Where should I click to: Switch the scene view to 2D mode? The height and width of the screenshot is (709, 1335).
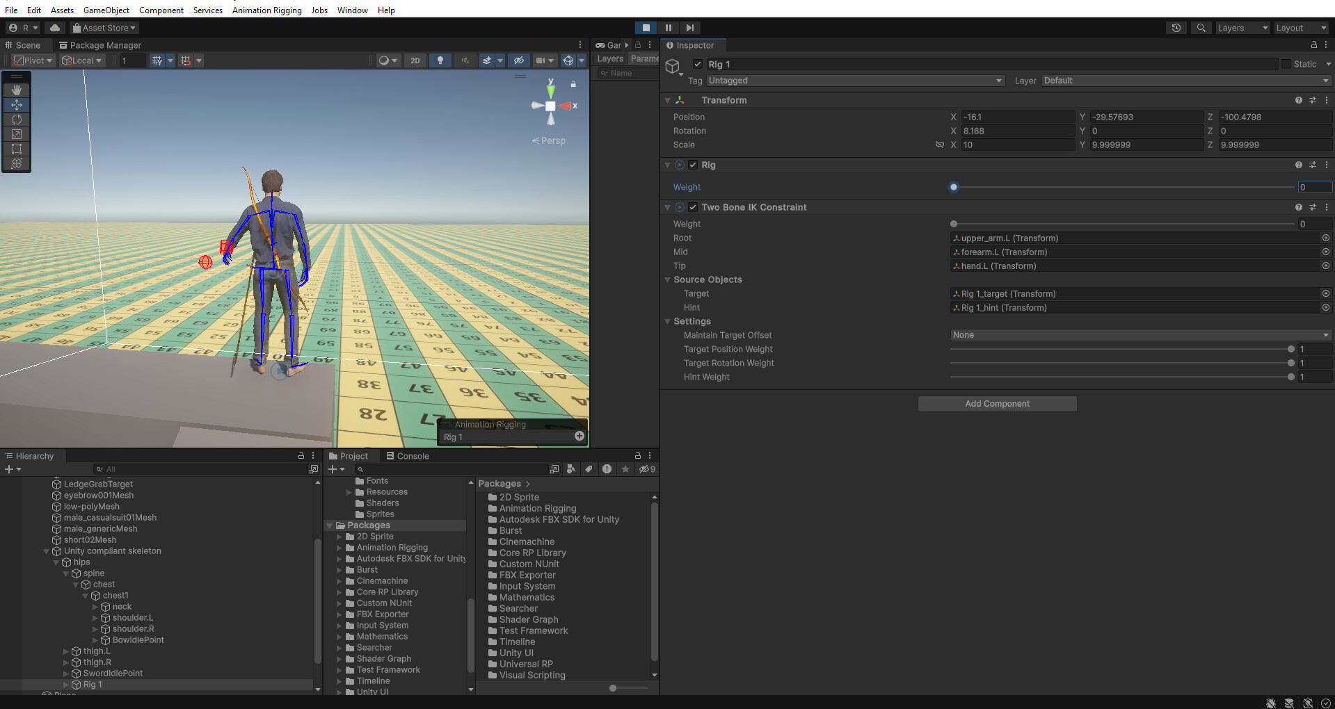(415, 60)
